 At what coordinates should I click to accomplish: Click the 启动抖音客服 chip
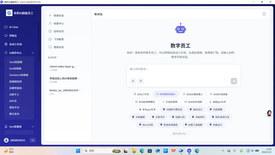coord(219,94)
